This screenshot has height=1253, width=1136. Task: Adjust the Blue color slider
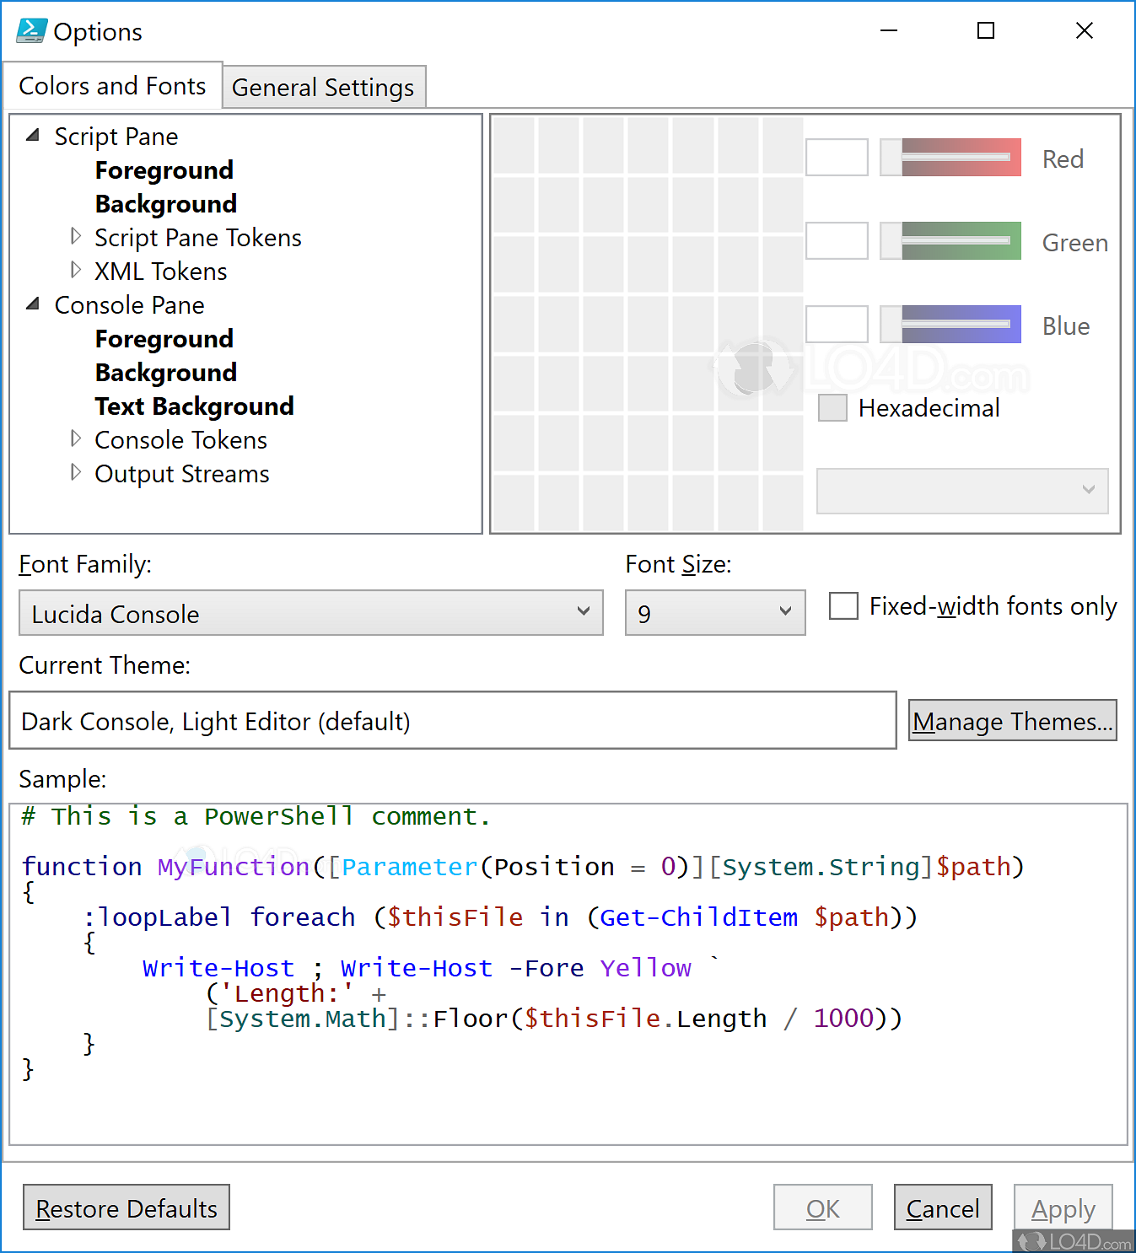click(x=950, y=324)
